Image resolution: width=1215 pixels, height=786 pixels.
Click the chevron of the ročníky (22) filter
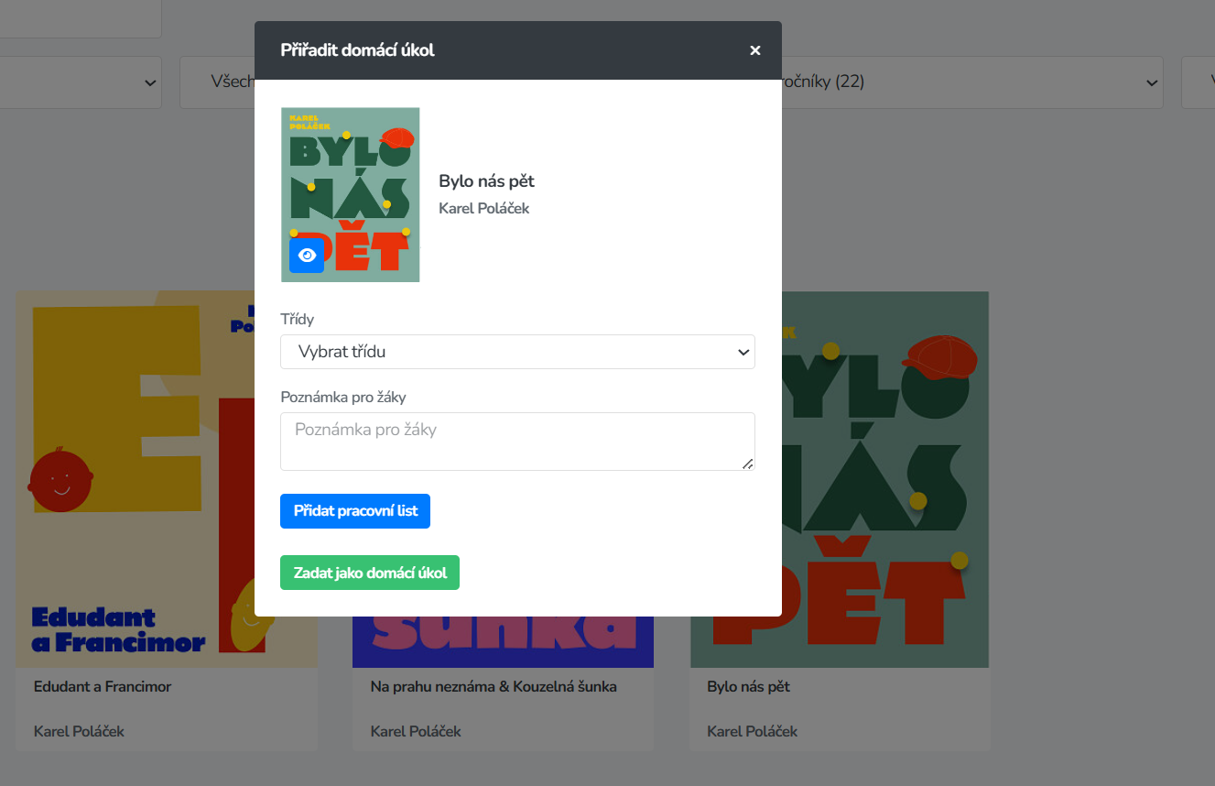[x=1151, y=82]
